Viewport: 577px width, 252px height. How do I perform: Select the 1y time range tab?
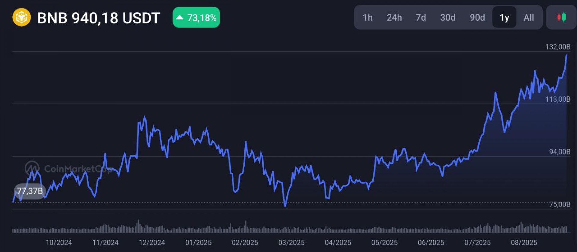(x=504, y=17)
